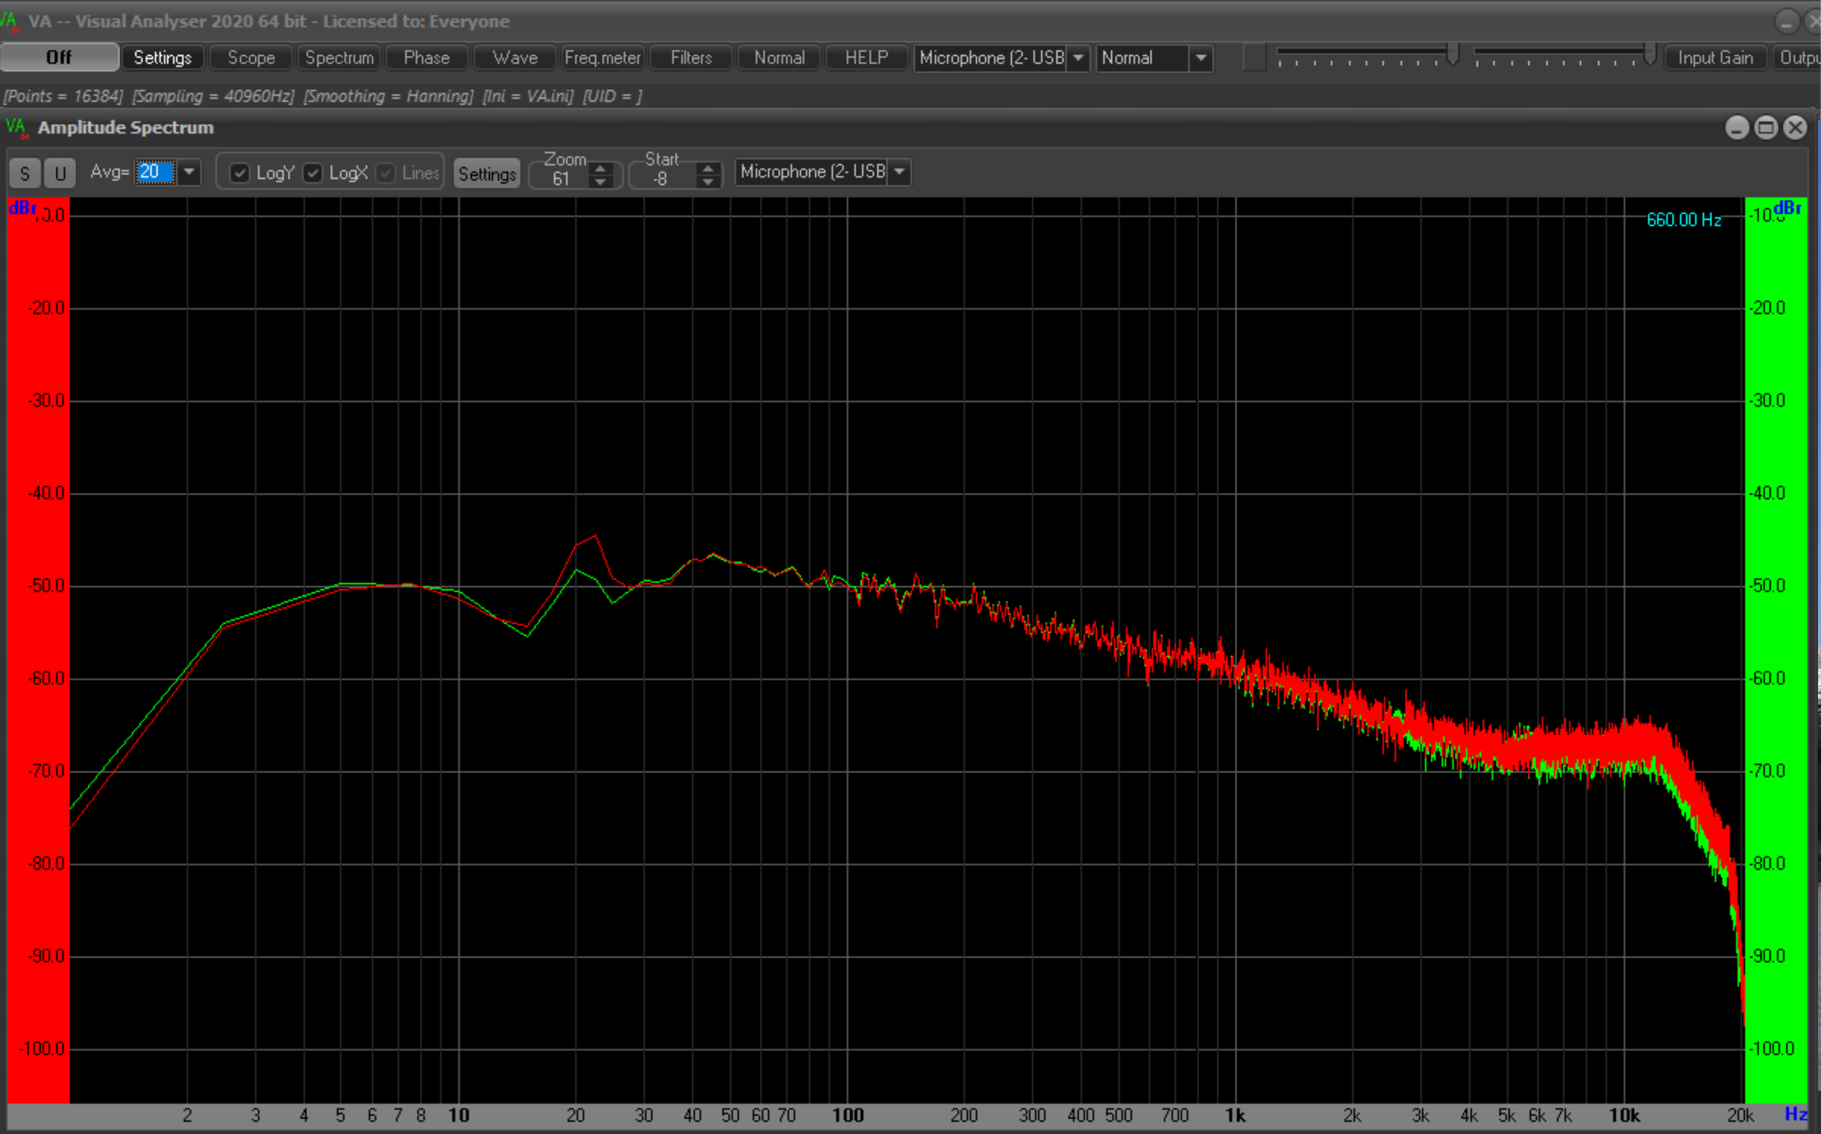Open the Freq.meter tool
The image size is (1821, 1134).
pos(603,57)
